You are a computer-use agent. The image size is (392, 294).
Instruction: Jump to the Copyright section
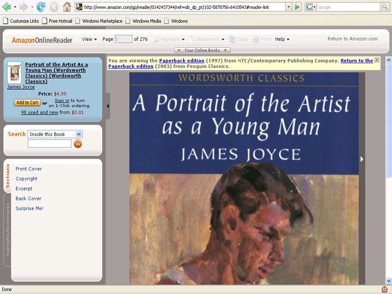tap(26, 179)
